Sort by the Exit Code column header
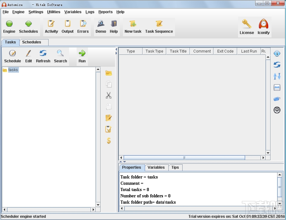 (225, 51)
